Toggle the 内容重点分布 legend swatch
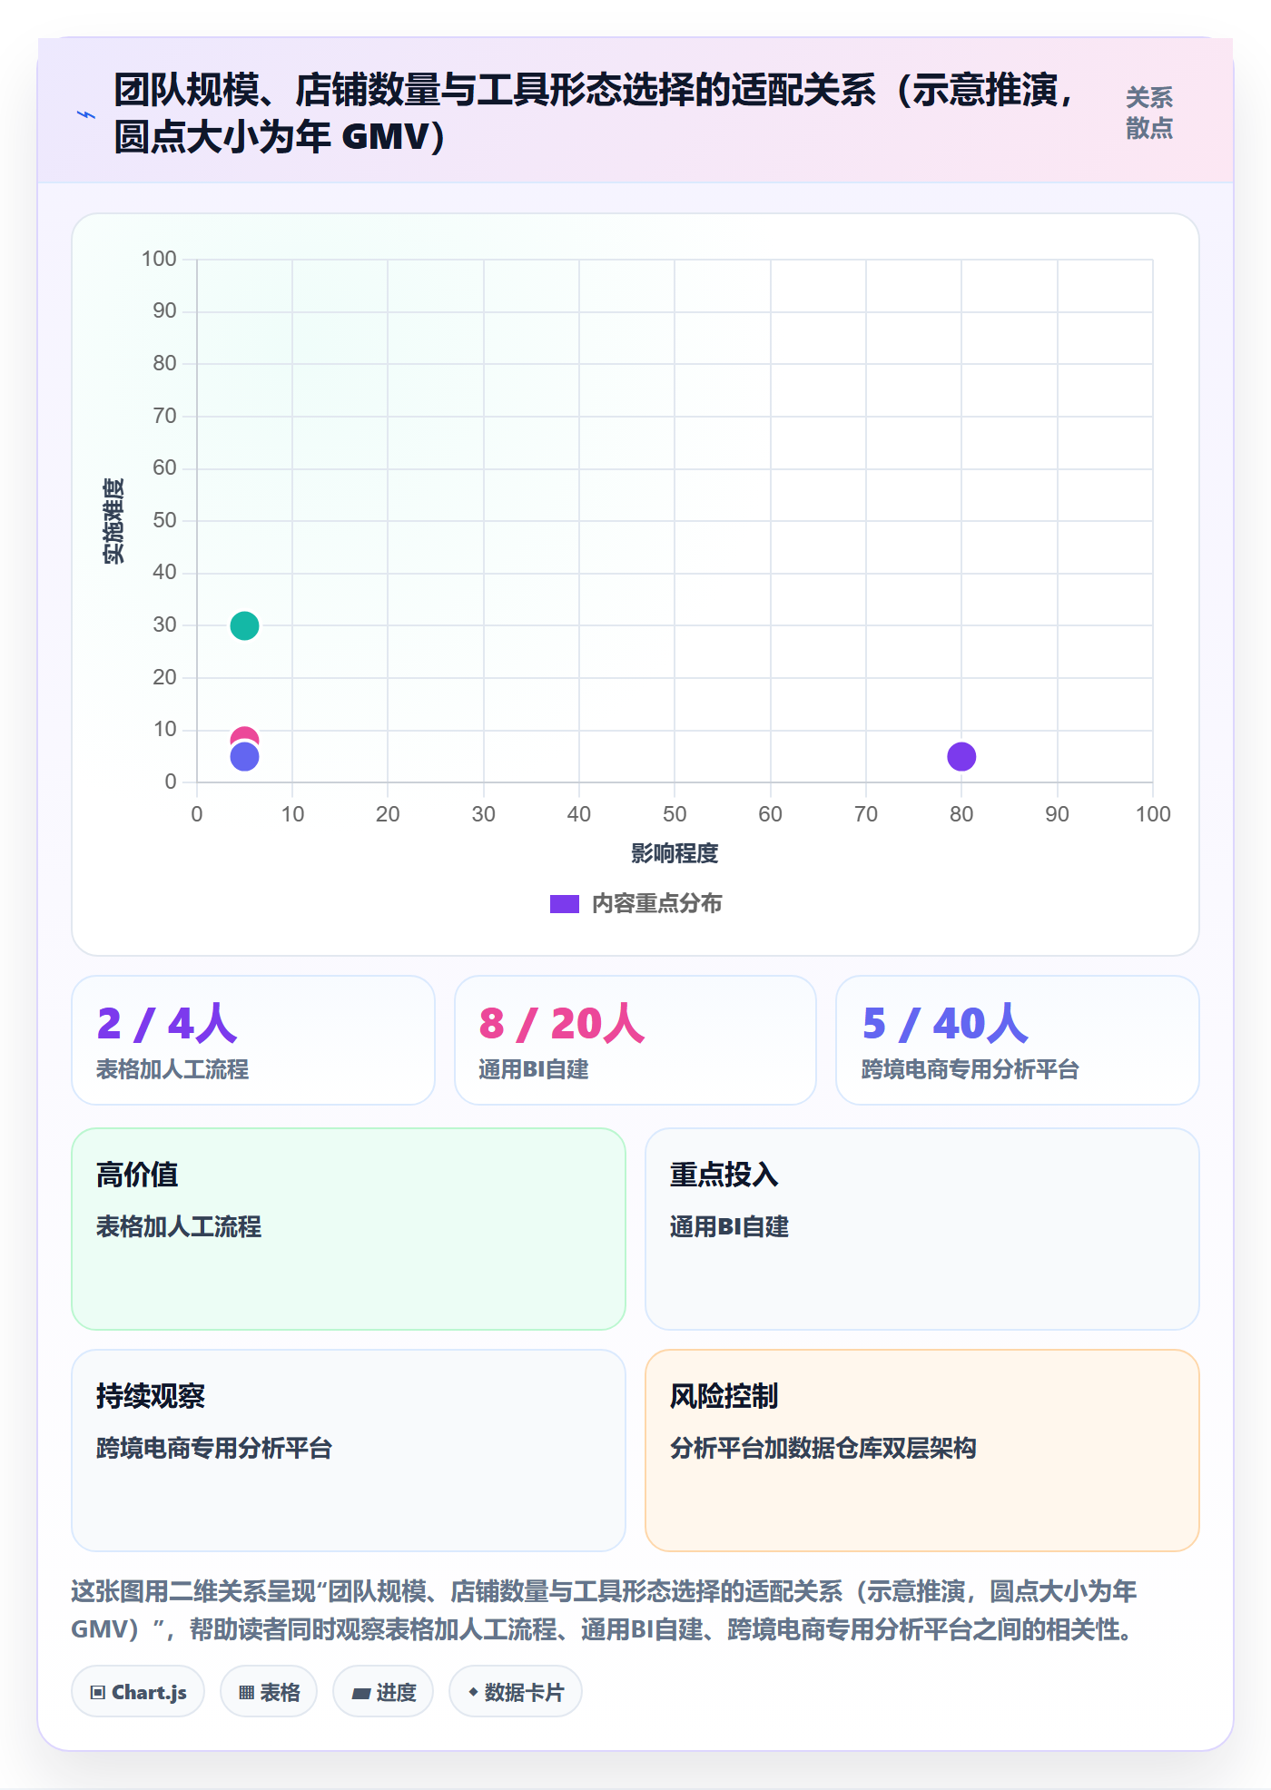 pos(564,904)
